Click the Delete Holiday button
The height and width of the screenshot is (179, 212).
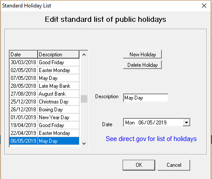click(x=142, y=65)
